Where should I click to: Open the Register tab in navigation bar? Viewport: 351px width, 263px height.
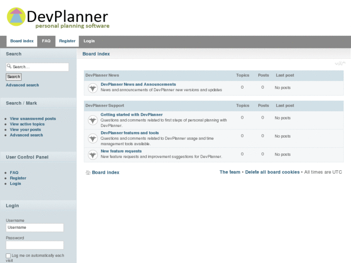[x=67, y=41]
